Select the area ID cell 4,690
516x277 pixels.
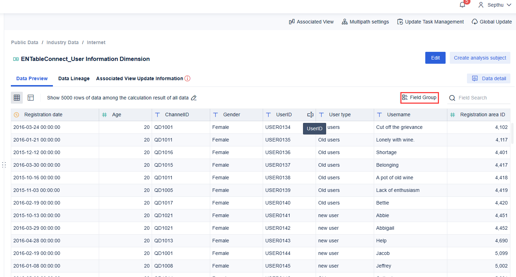pos(479,241)
